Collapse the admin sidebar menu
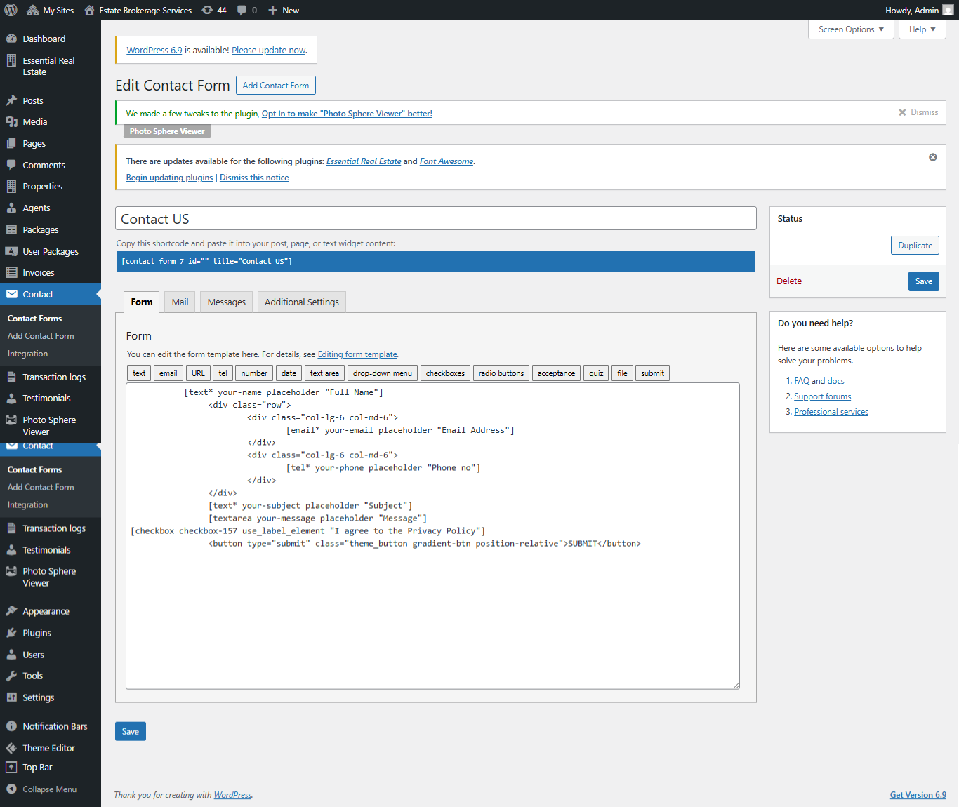959x809 pixels. (49, 789)
